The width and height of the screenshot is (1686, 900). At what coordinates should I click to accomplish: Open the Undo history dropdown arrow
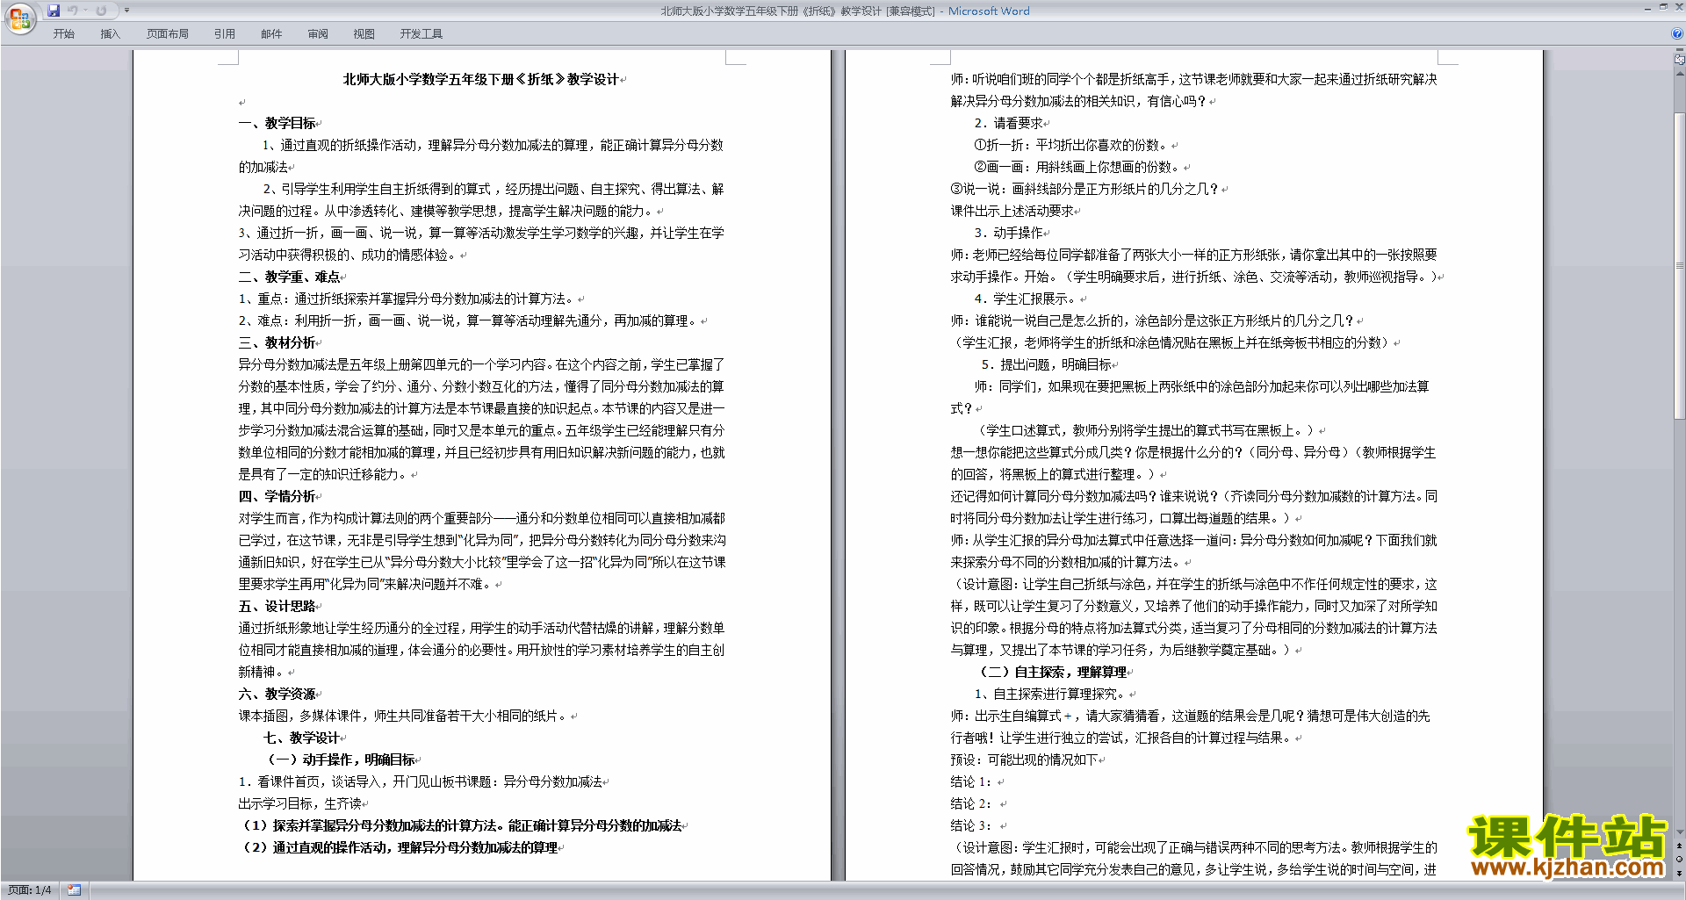coord(85,11)
